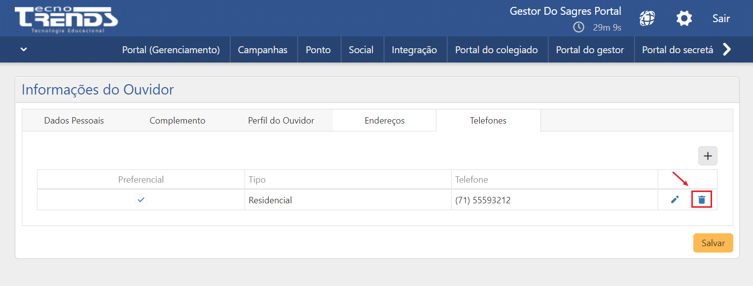Screen dimensions: 753x286
Task: Click the globe icon in header
Action: point(647,19)
